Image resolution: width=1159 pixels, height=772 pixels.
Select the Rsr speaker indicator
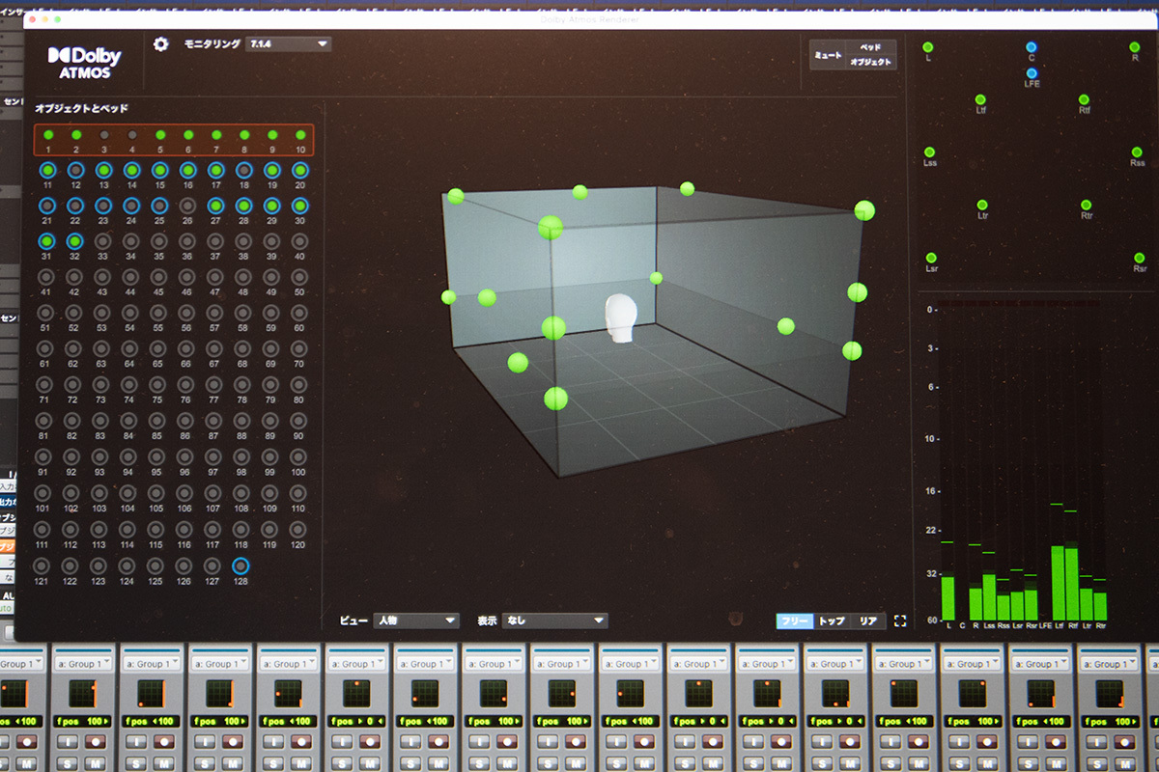tap(1141, 258)
